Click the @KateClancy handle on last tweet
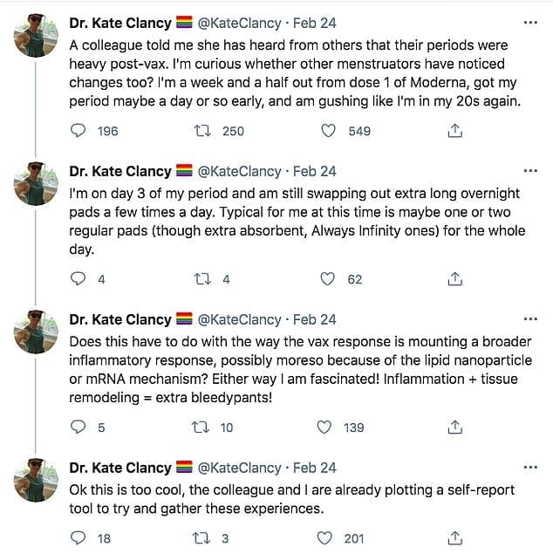Screen dimensions: 553x554 click(x=240, y=469)
